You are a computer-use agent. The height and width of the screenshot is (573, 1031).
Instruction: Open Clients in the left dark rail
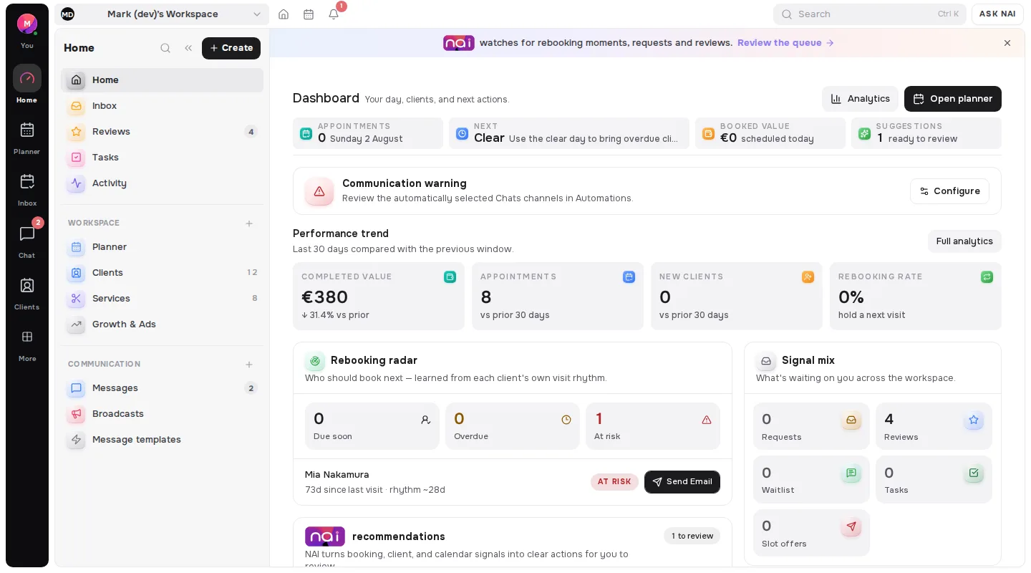(27, 294)
